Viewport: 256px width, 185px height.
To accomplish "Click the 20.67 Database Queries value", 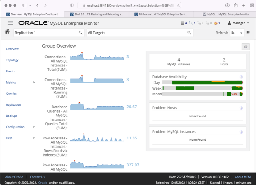I will (x=132, y=107).
